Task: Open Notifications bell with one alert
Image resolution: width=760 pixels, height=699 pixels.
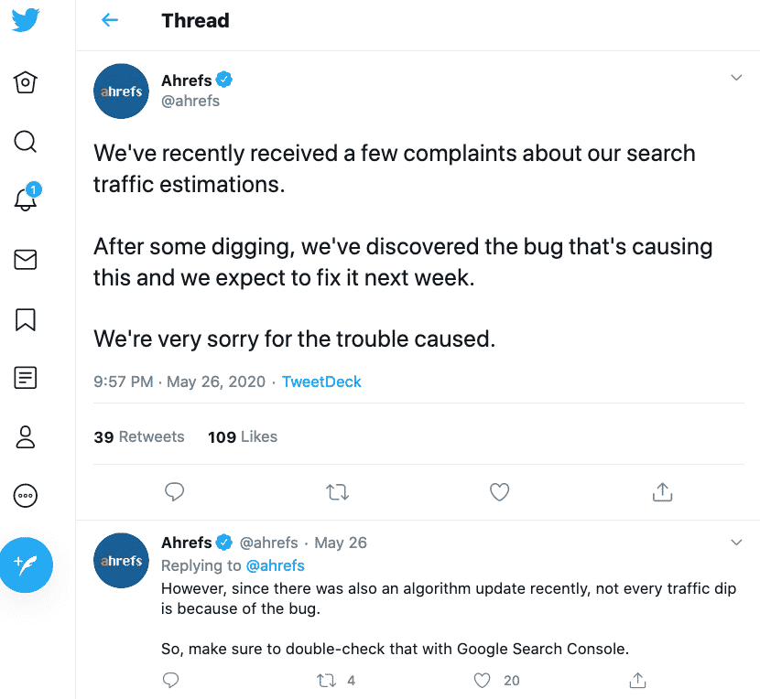Action: click(27, 197)
